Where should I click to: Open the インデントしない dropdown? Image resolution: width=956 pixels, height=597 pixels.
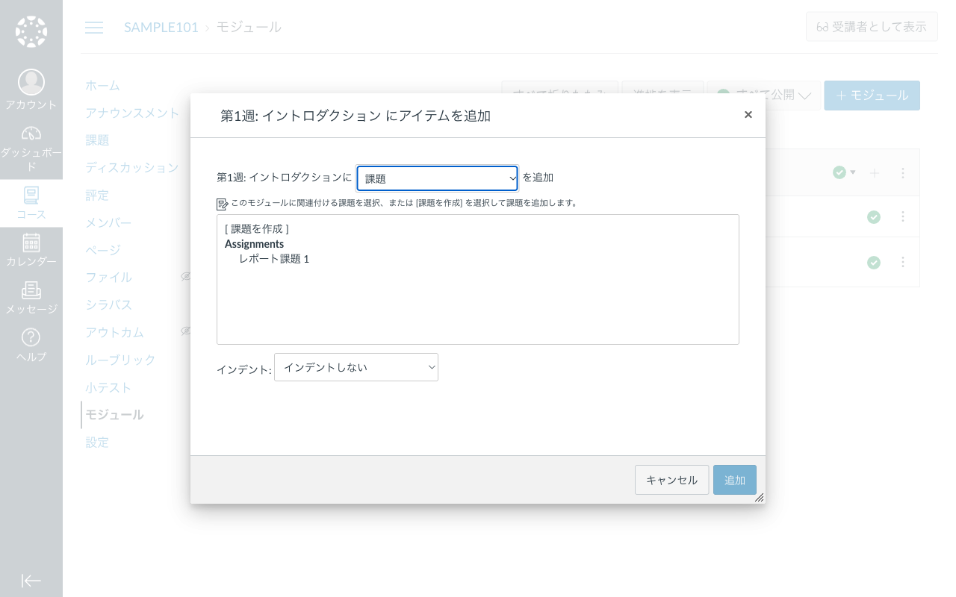coord(356,366)
